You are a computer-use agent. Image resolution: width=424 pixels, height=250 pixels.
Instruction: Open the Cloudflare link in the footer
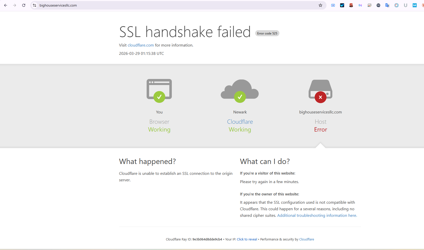pos(307,239)
